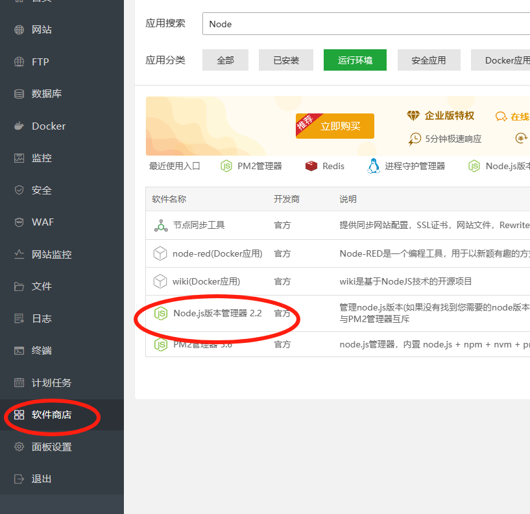Open the Node.js版本 recent shortcut
The image size is (530, 514).
[499, 166]
